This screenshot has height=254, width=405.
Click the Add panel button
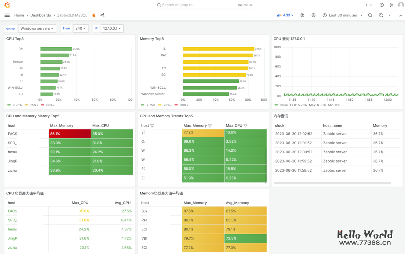pos(285,15)
